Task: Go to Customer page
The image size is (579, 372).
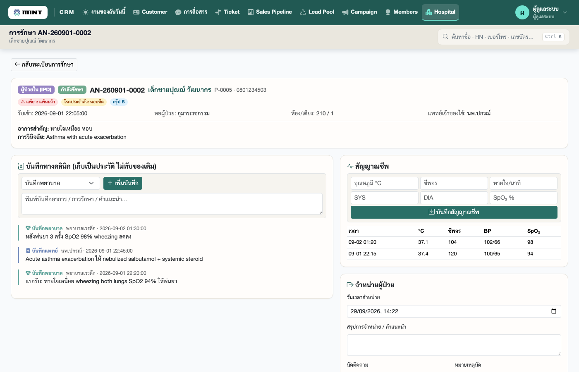Action: 150,12
